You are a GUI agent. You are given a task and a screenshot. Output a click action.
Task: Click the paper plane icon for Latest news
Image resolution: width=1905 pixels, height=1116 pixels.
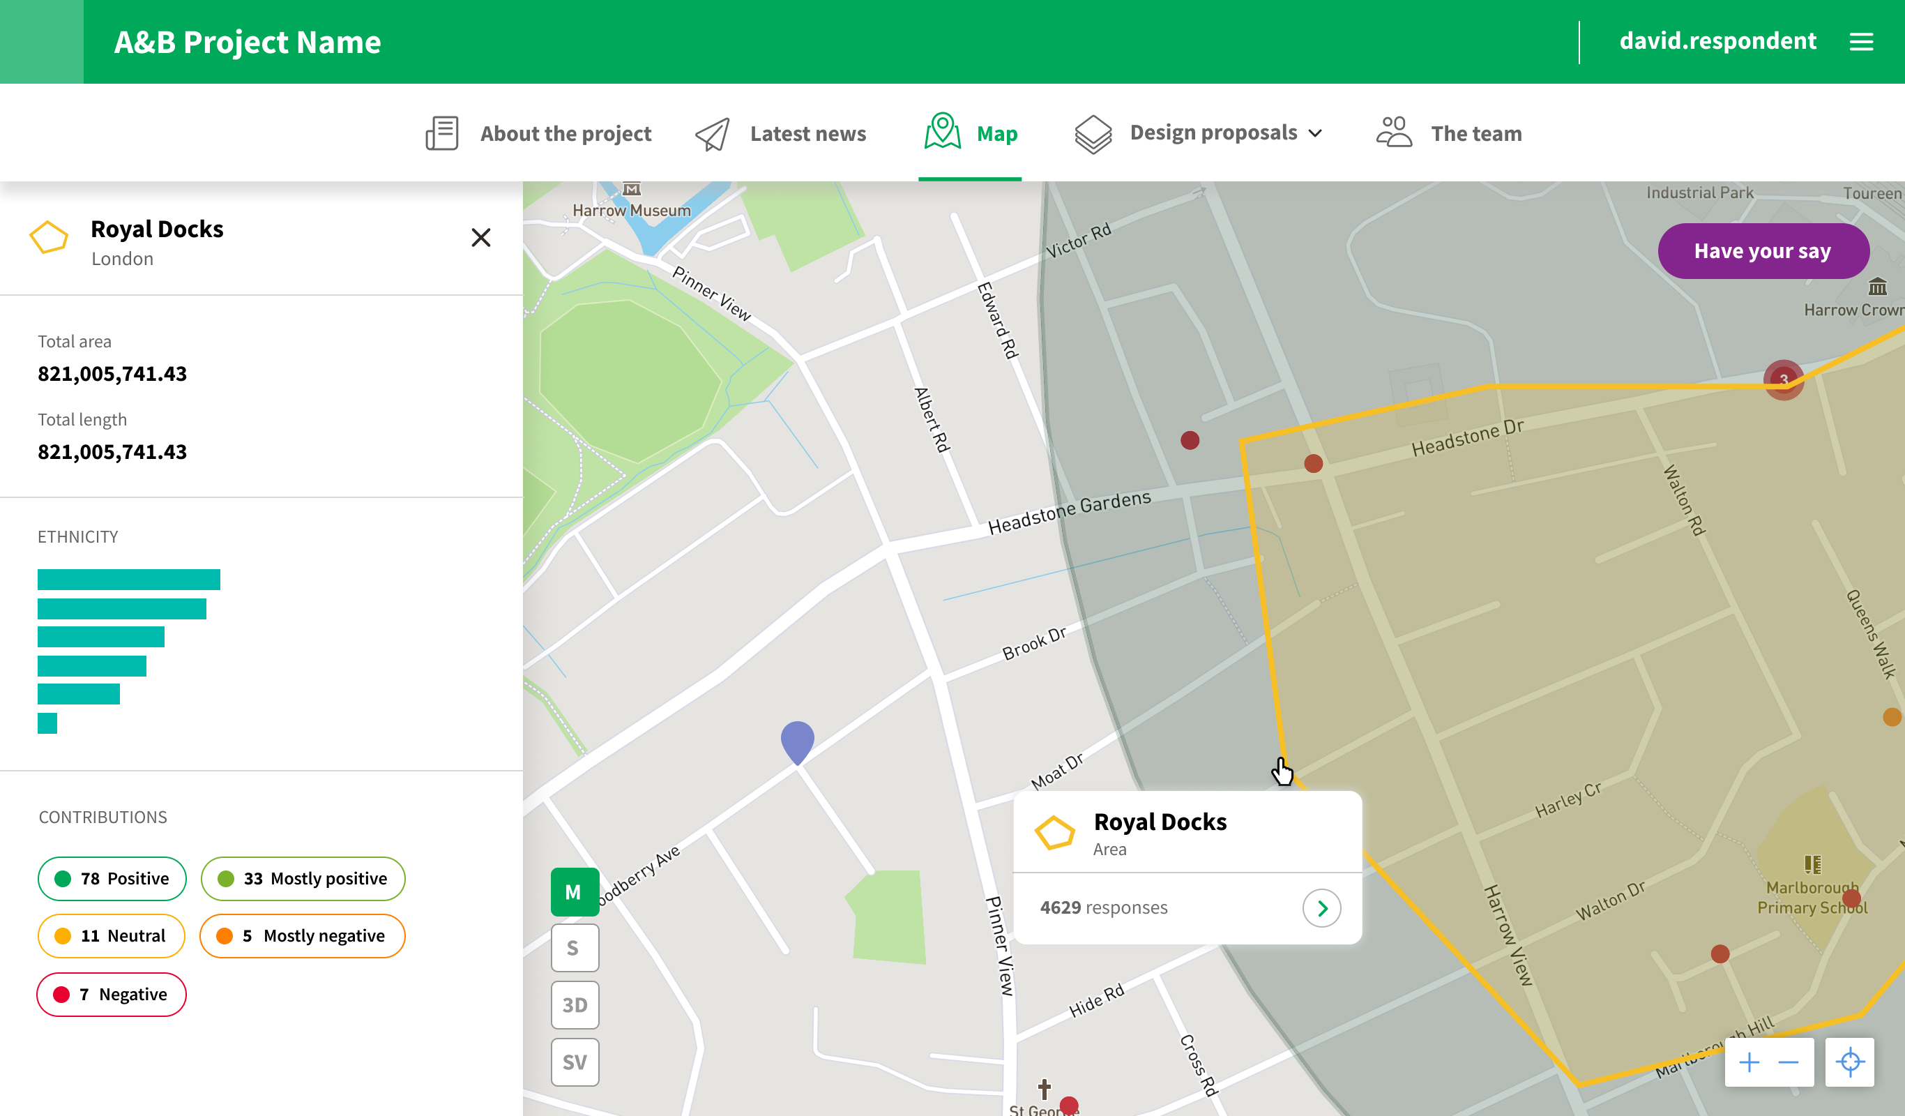[711, 133]
